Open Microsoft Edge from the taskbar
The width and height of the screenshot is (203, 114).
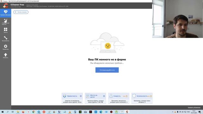click(x=101, y=112)
